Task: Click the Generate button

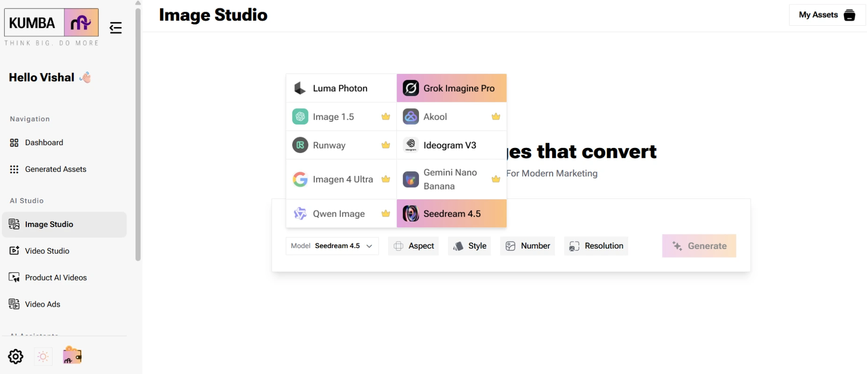Action: (699, 246)
